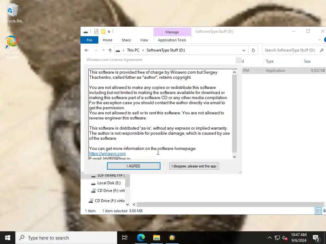Open Winaero Tweaker desktop shortcut
The height and width of the screenshot is (244, 326).
click(x=12, y=47)
